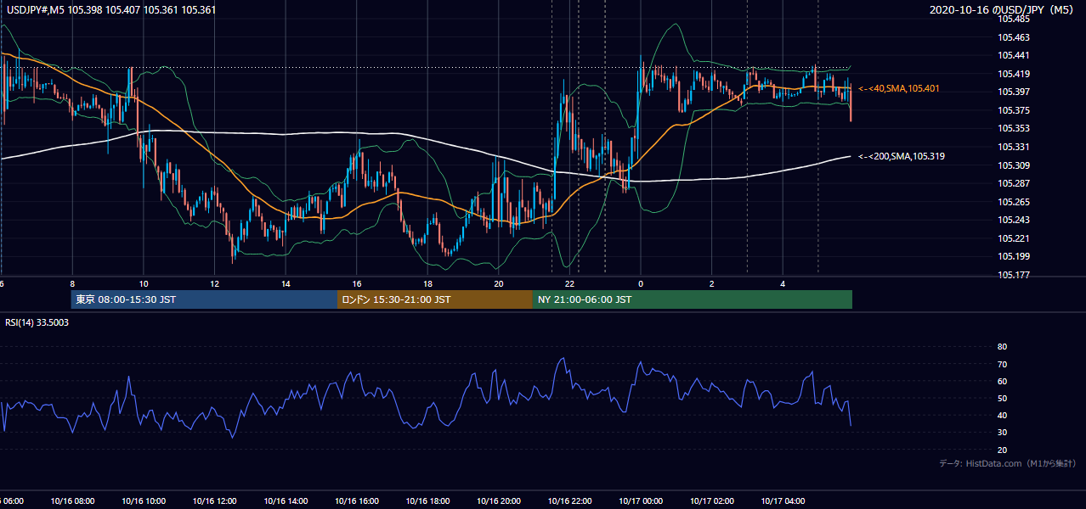
Task: Click hour label 0 under the price chart
Action: (641, 284)
